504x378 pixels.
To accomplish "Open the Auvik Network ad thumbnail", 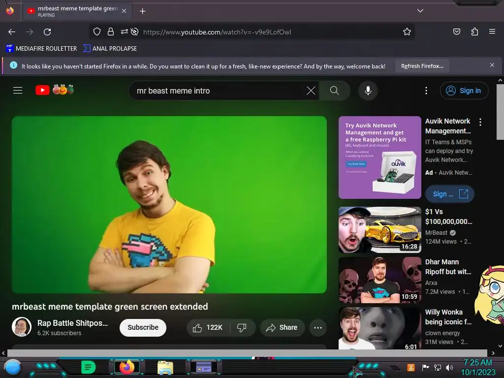I will [x=379, y=157].
